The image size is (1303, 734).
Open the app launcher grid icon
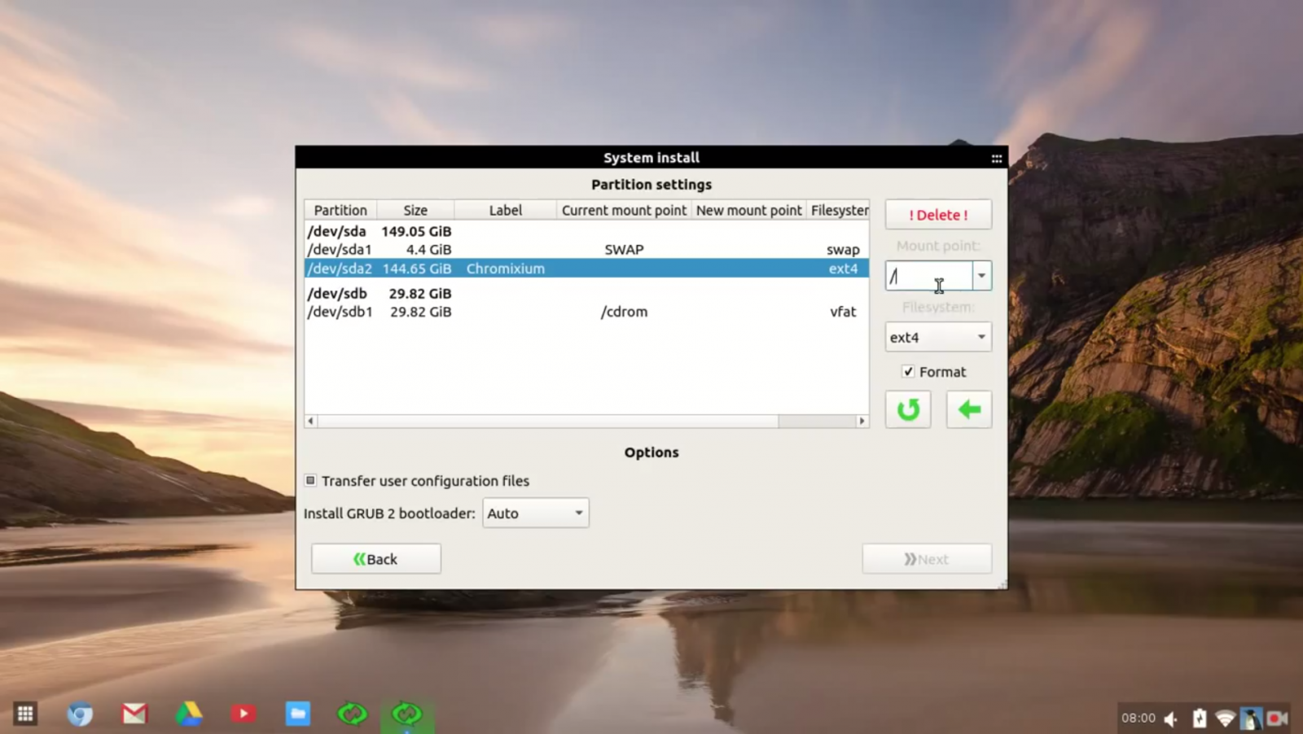click(25, 714)
